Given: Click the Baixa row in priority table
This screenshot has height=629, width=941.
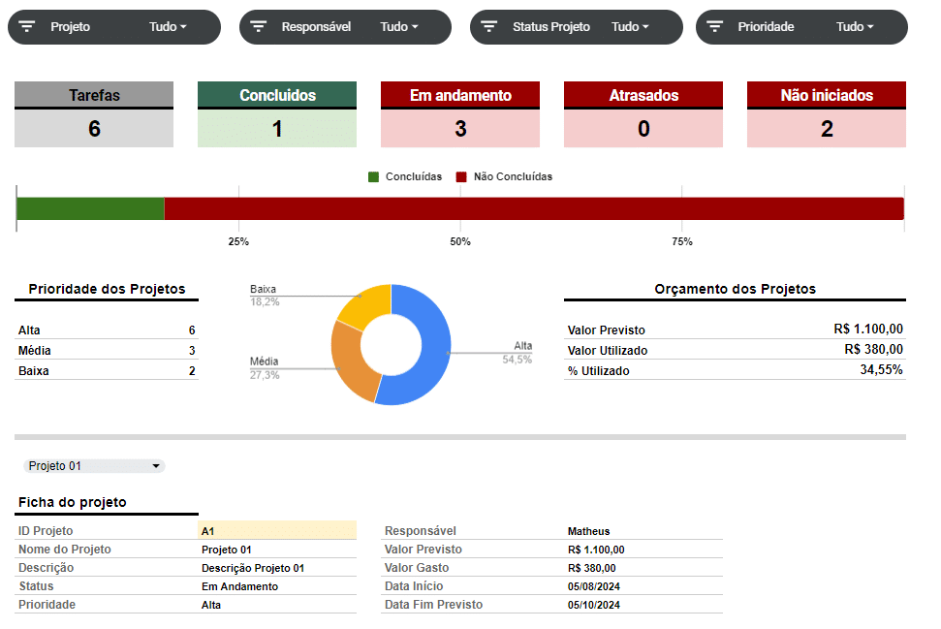Looking at the screenshot, I should pyautogui.click(x=107, y=371).
